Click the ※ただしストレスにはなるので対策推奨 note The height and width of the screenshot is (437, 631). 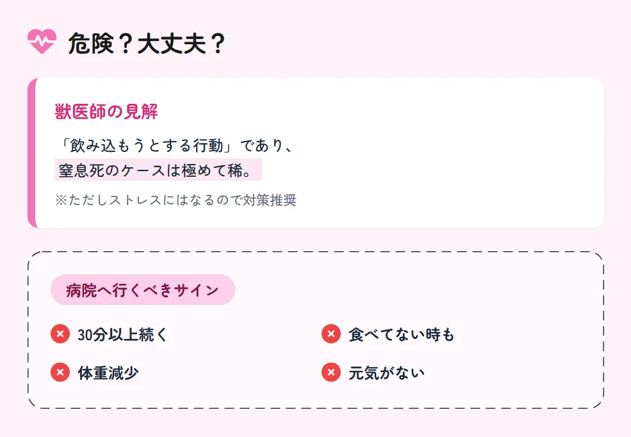click(176, 200)
